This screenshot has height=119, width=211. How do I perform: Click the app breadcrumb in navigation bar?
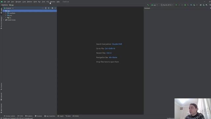point(12,5)
